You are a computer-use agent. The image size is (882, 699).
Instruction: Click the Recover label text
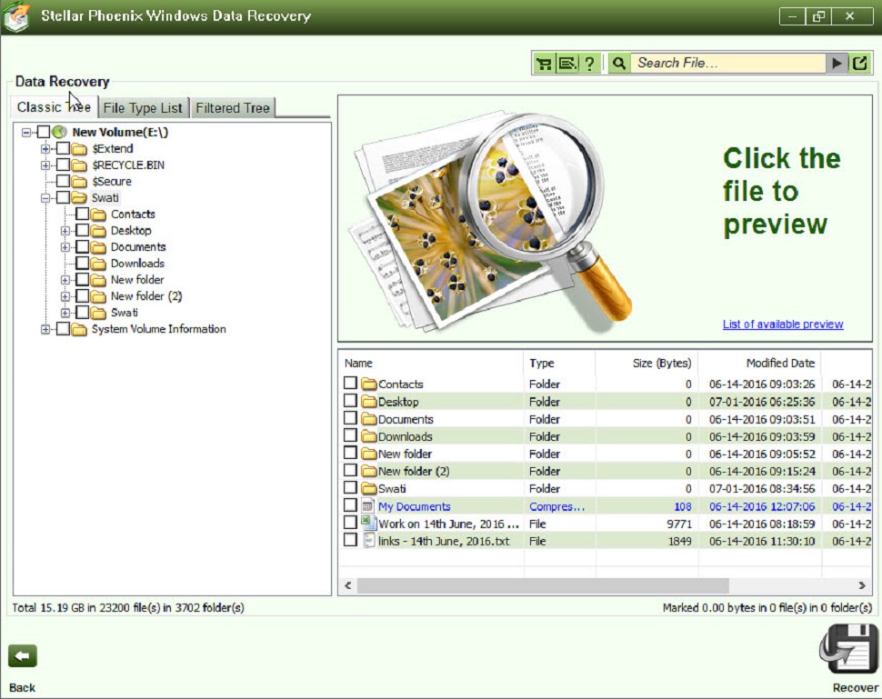pos(855,688)
